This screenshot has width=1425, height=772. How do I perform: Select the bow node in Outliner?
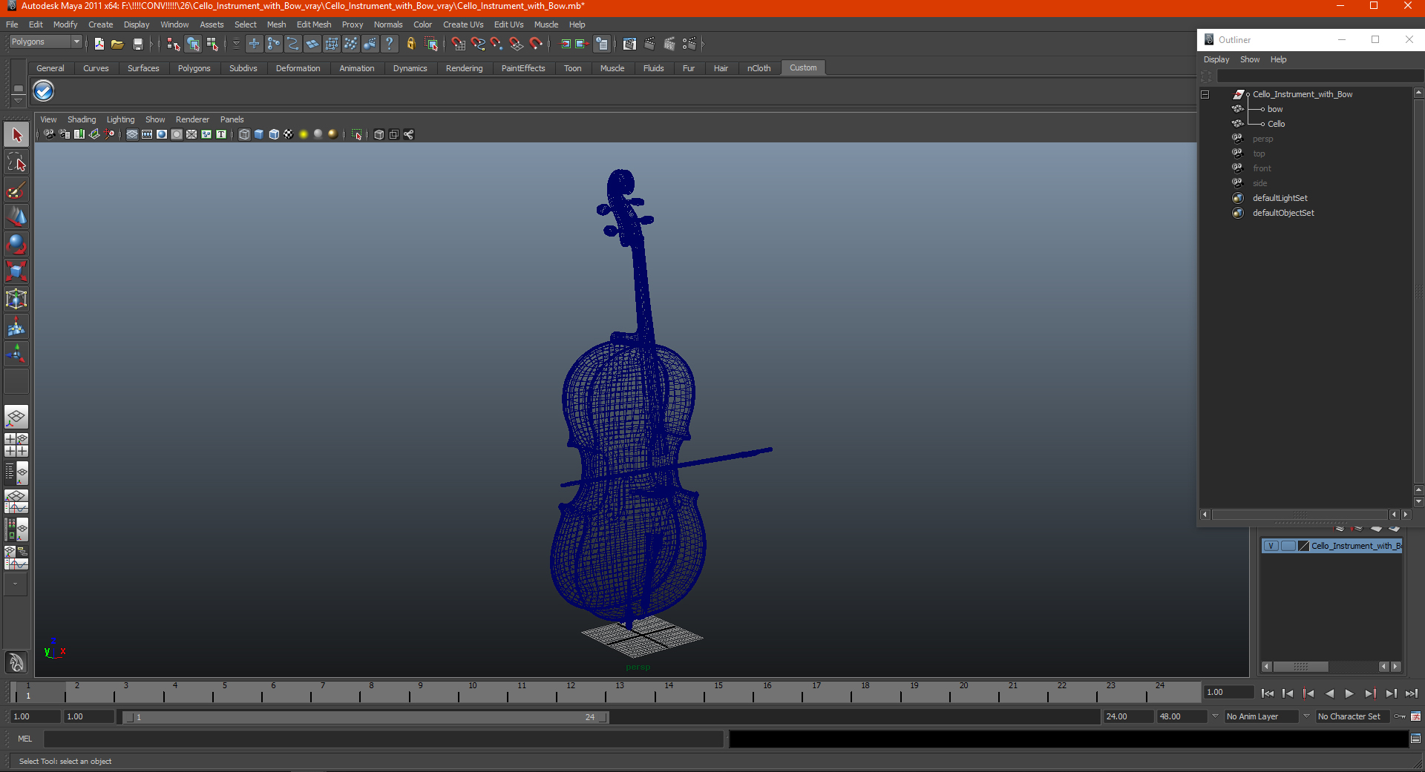[x=1274, y=109]
